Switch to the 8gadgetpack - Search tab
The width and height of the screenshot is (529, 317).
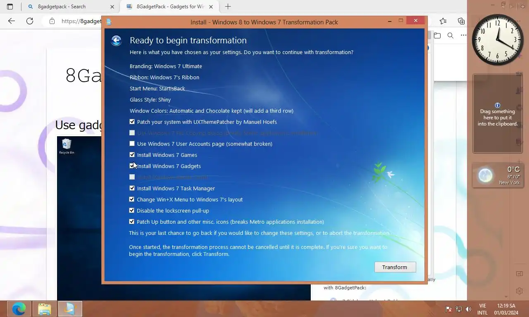[x=70, y=7]
